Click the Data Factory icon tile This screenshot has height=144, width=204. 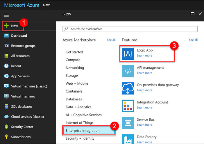point(128,139)
